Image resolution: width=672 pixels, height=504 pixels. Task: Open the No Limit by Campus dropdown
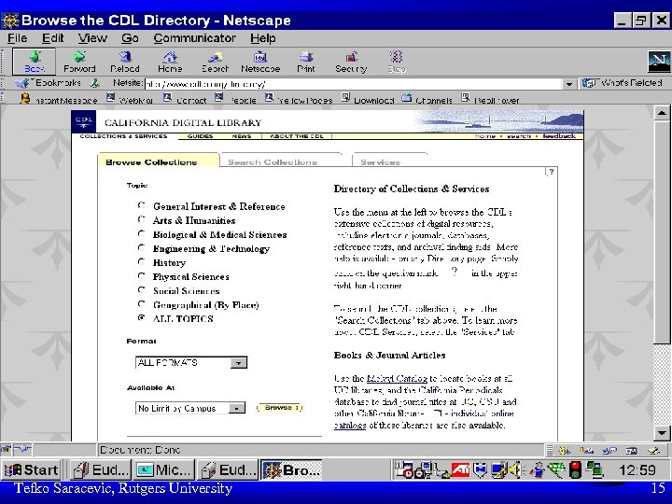[x=190, y=408]
